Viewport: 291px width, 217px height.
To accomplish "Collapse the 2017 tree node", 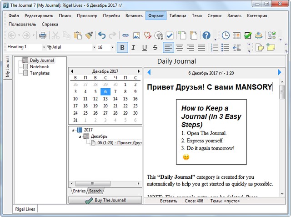I will click(x=74, y=130).
